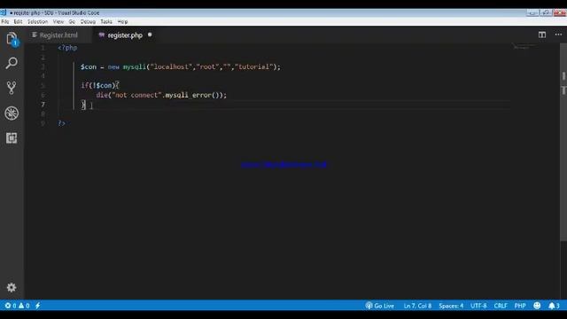
Task: Open the Manage gear settings icon
Action: click(x=12, y=287)
